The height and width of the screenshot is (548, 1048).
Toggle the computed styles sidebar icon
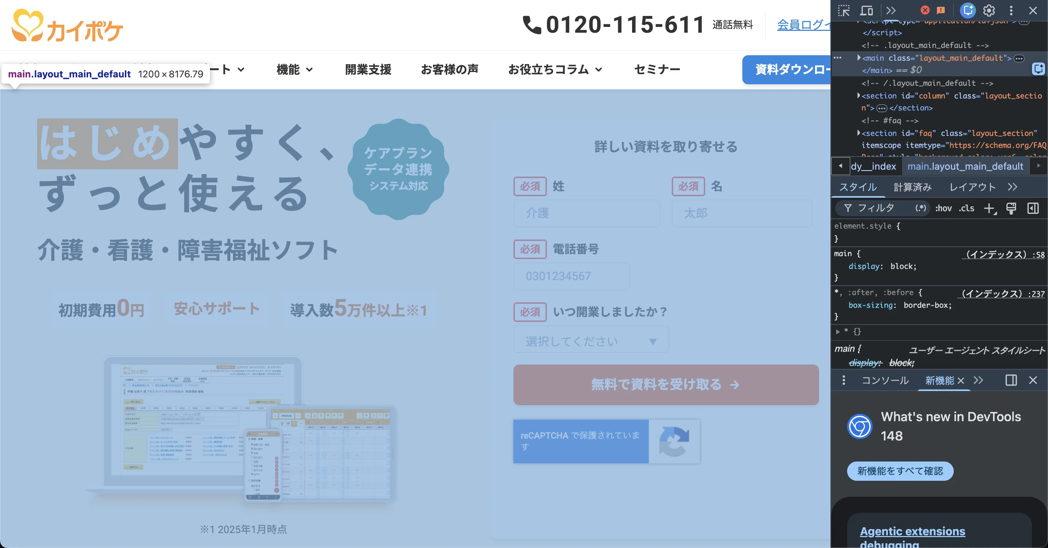click(x=1033, y=208)
